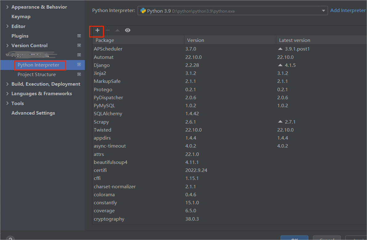Expand the Tools section

[x=7, y=103]
